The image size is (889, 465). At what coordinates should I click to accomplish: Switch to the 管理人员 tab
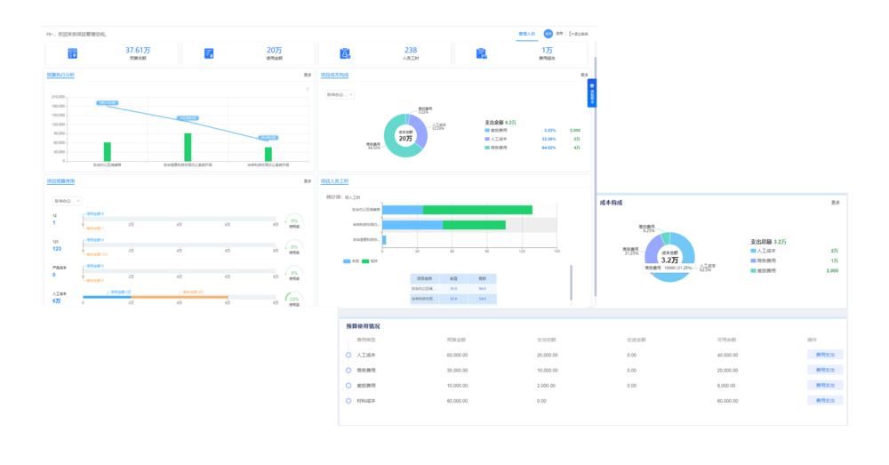tap(526, 34)
